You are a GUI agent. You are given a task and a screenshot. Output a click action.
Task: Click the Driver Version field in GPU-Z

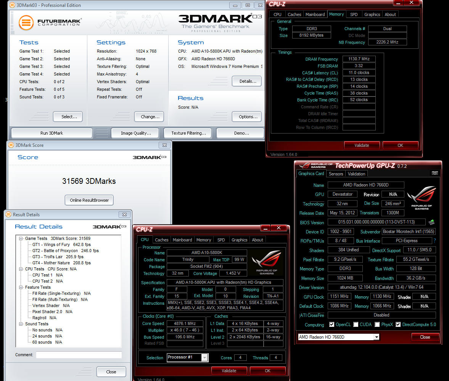pyautogui.click(x=382, y=287)
